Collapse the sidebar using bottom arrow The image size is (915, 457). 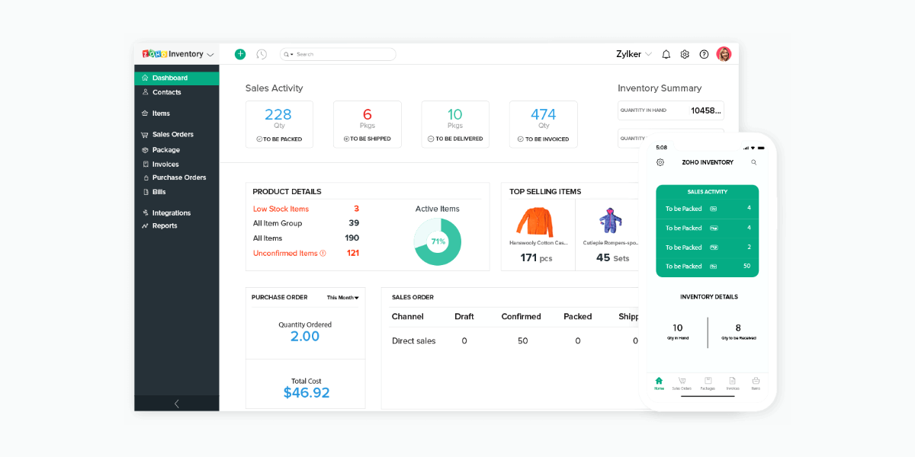(177, 404)
